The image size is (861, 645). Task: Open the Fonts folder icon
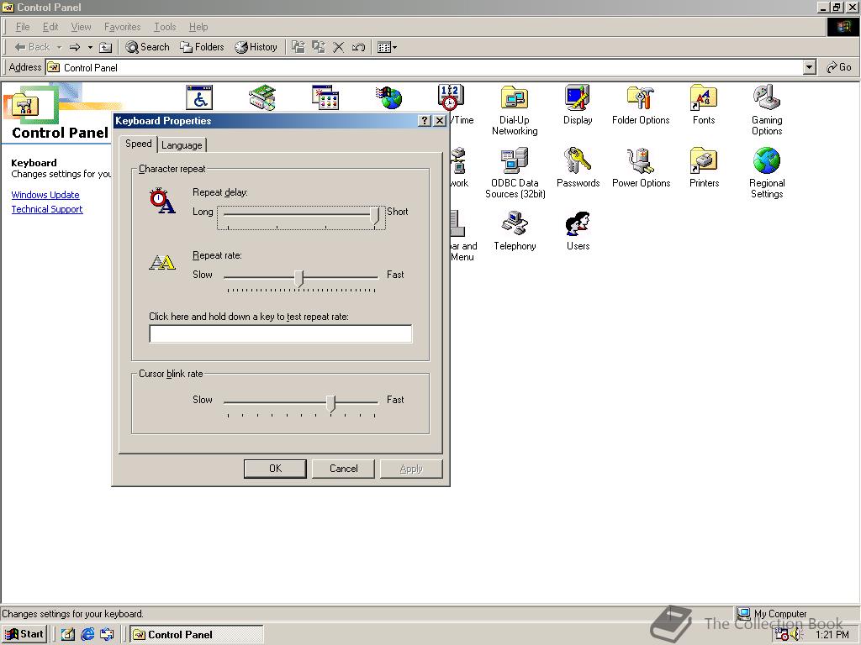click(x=704, y=97)
